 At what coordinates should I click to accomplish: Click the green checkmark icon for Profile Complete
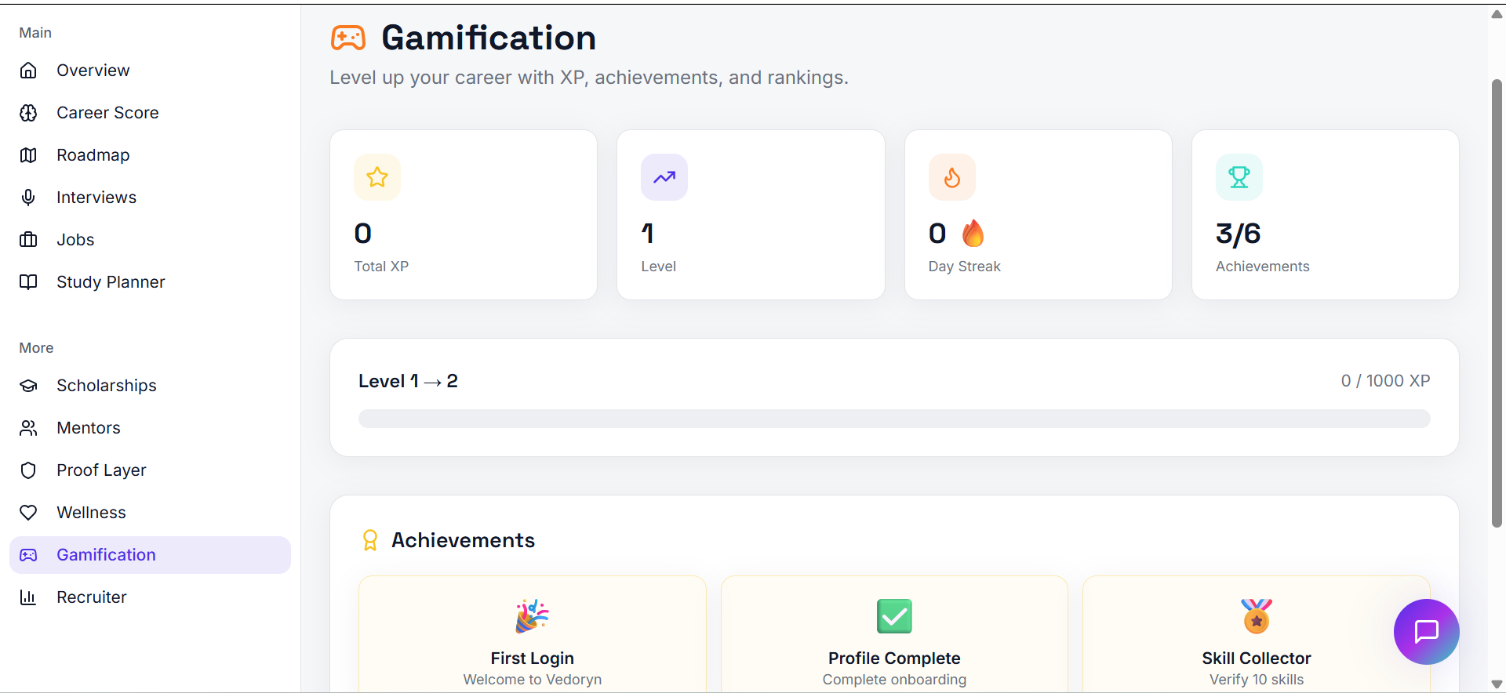point(894,616)
